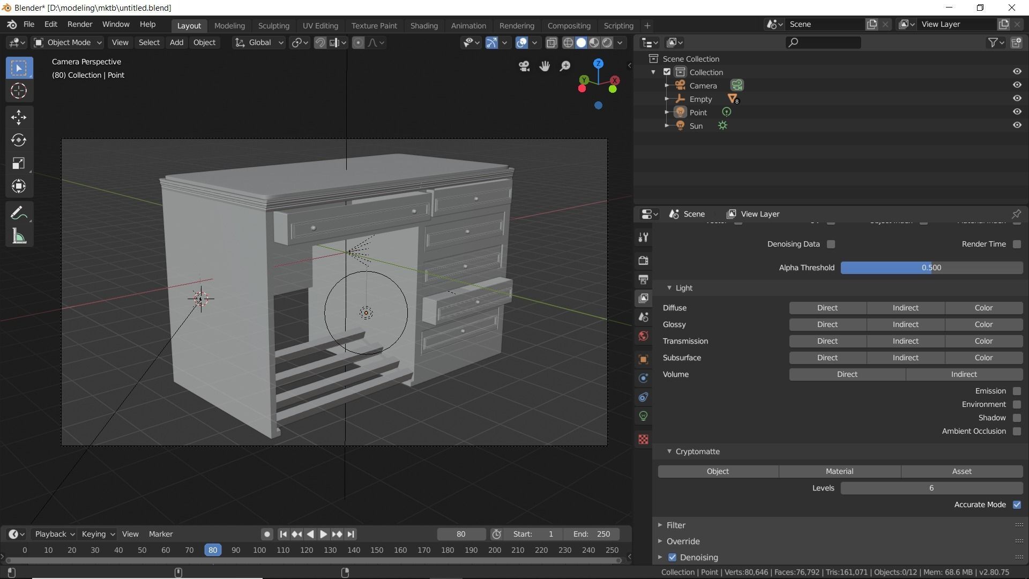
Task: Switch to the Modeling workspace tab
Action: 229,26
